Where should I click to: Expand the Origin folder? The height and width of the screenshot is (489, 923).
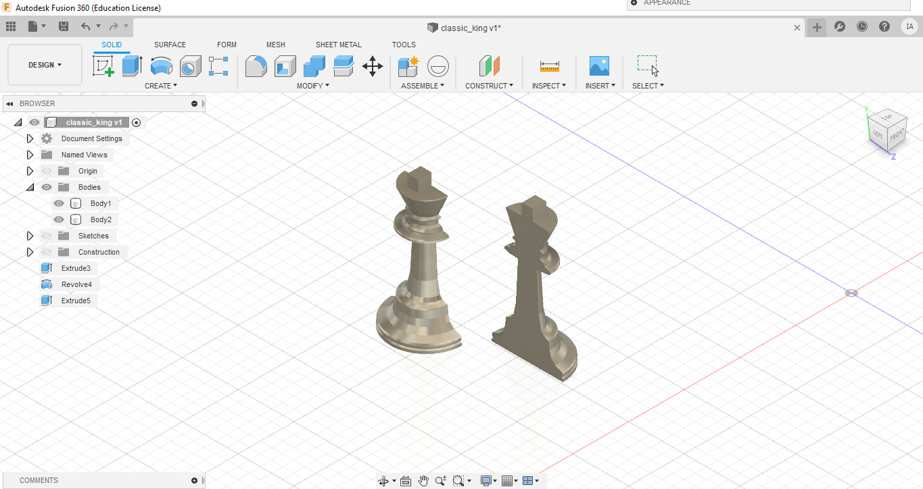[30, 171]
